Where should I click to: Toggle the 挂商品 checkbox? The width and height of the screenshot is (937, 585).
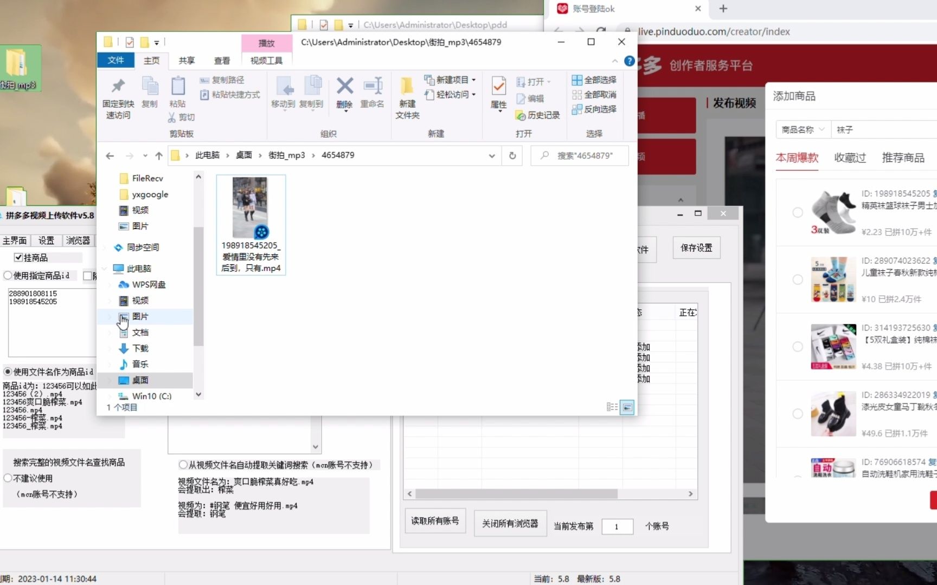coord(18,258)
